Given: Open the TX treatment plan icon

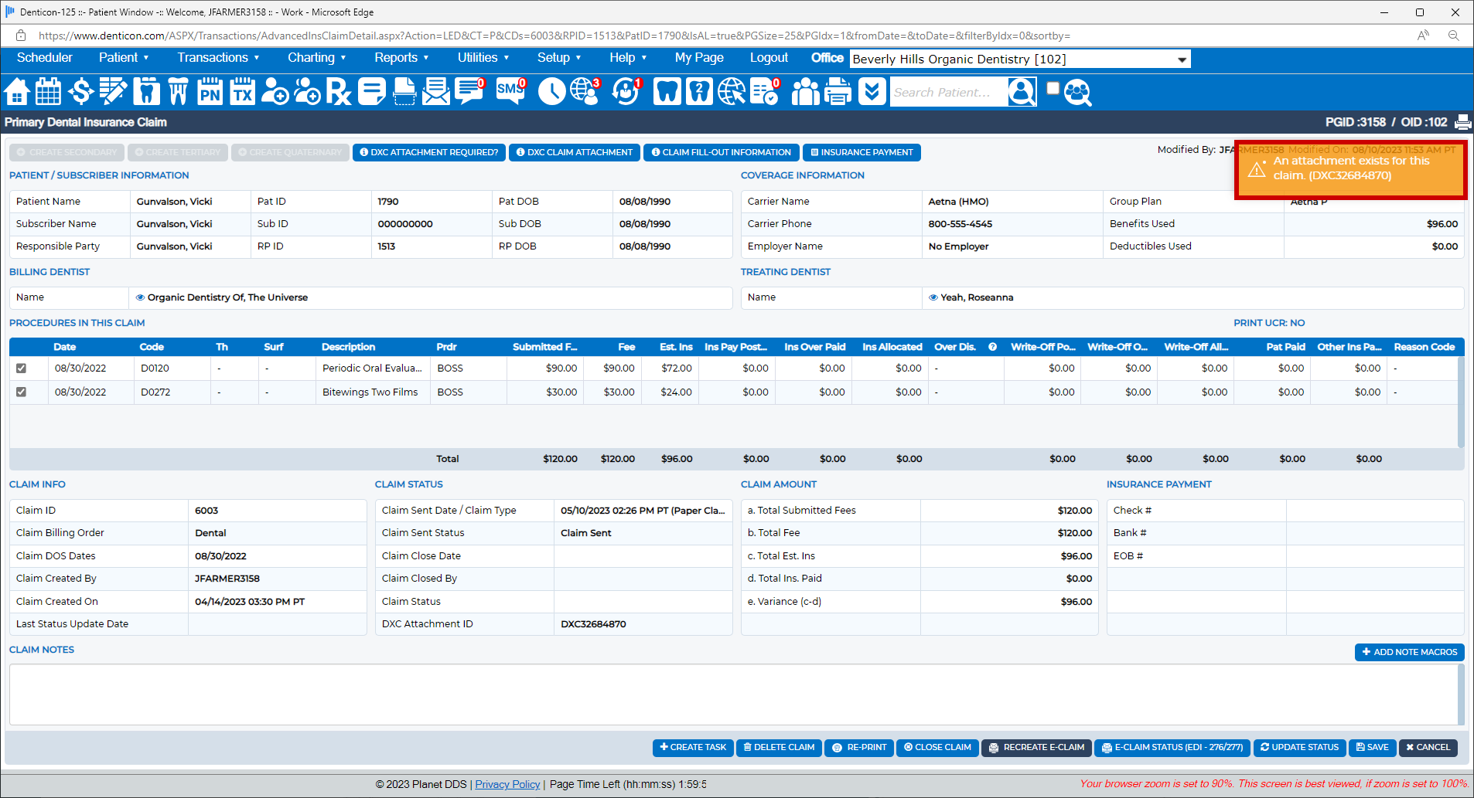Looking at the screenshot, I should [x=242, y=92].
